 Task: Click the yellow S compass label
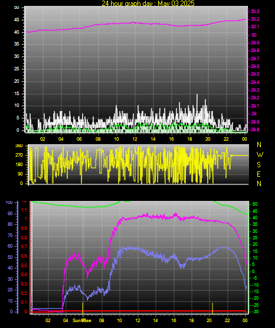[x=258, y=165]
